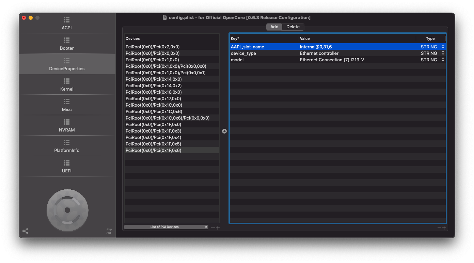Open the NVRAM settings section

(67, 126)
